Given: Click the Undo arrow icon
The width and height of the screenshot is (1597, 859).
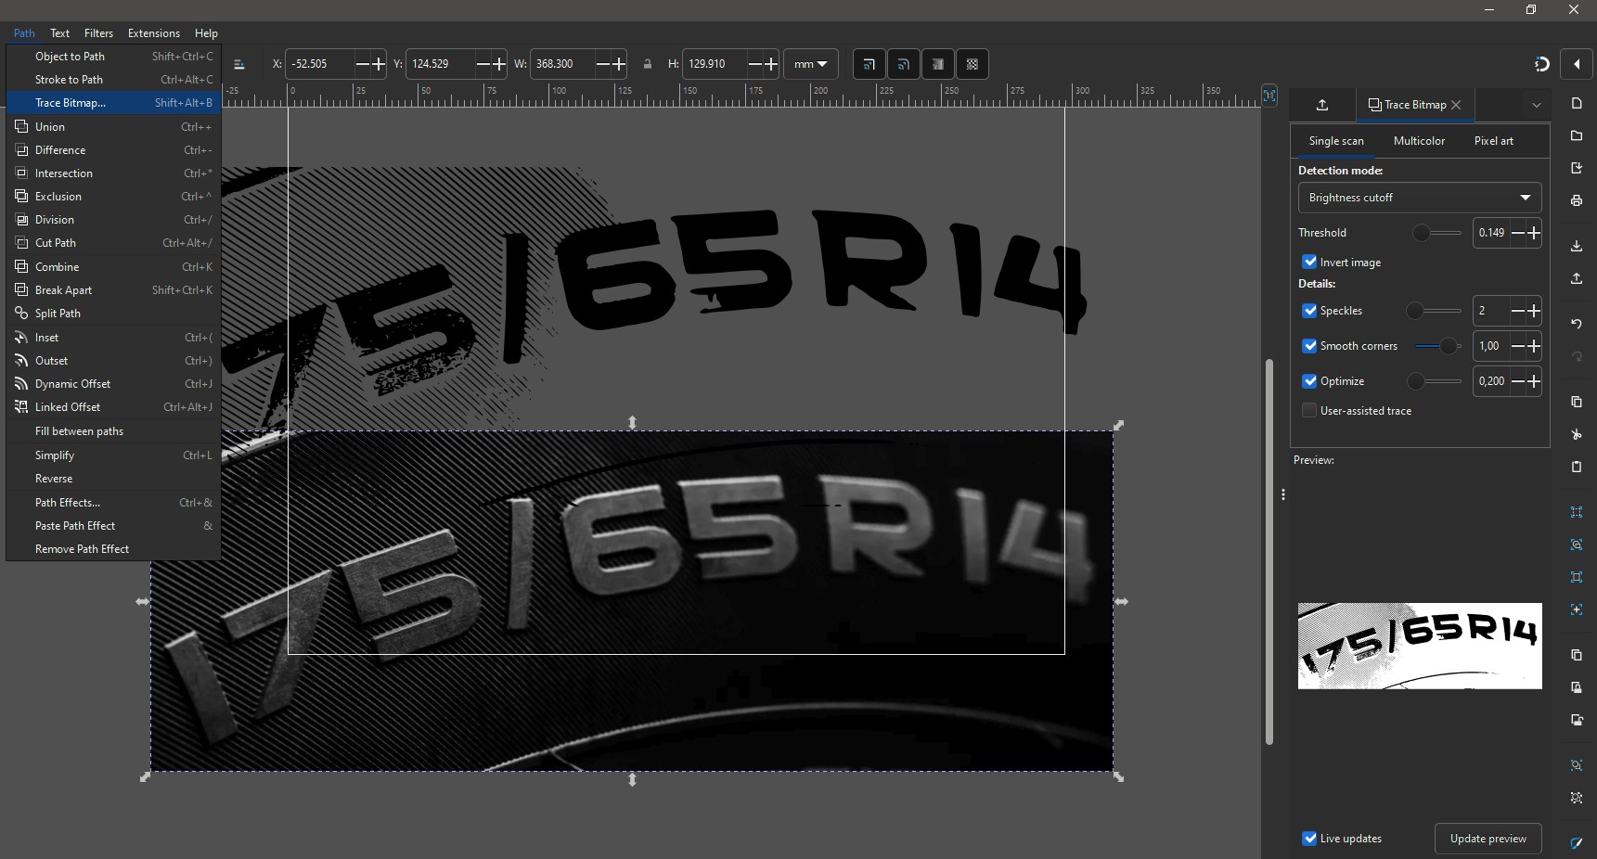Looking at the screenshot, I should tap(1577, 324).
